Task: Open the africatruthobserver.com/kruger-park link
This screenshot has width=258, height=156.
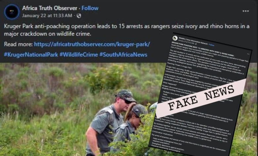Action: [x=92, y=44]
